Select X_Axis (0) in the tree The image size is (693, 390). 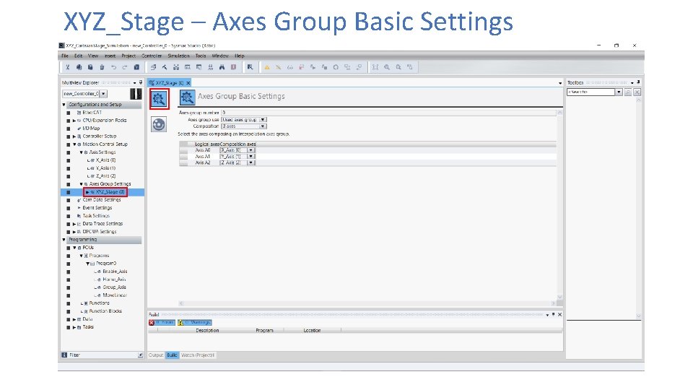(105, 160)
